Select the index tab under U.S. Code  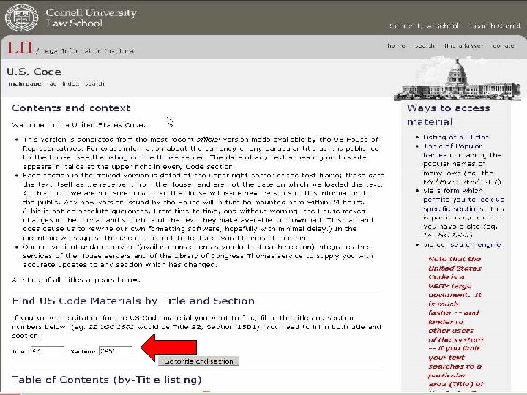(x=70, y=83)
